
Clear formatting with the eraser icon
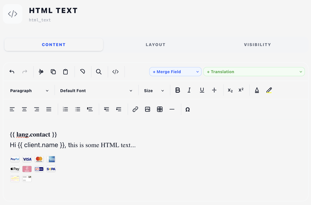pyautogui.click(x=83, y=72)
